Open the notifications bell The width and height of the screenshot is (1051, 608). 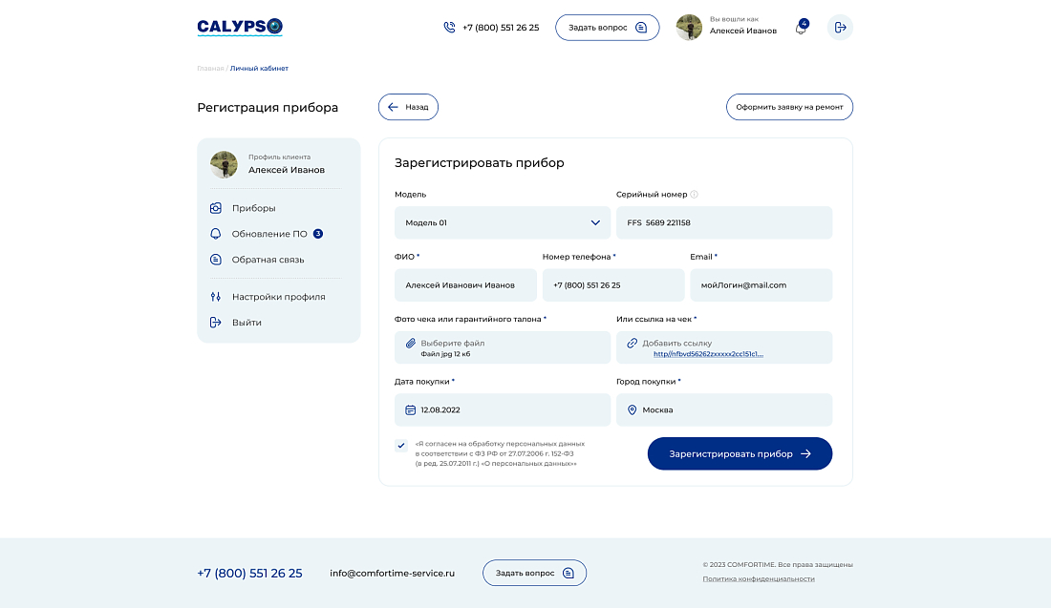point(800,28)
